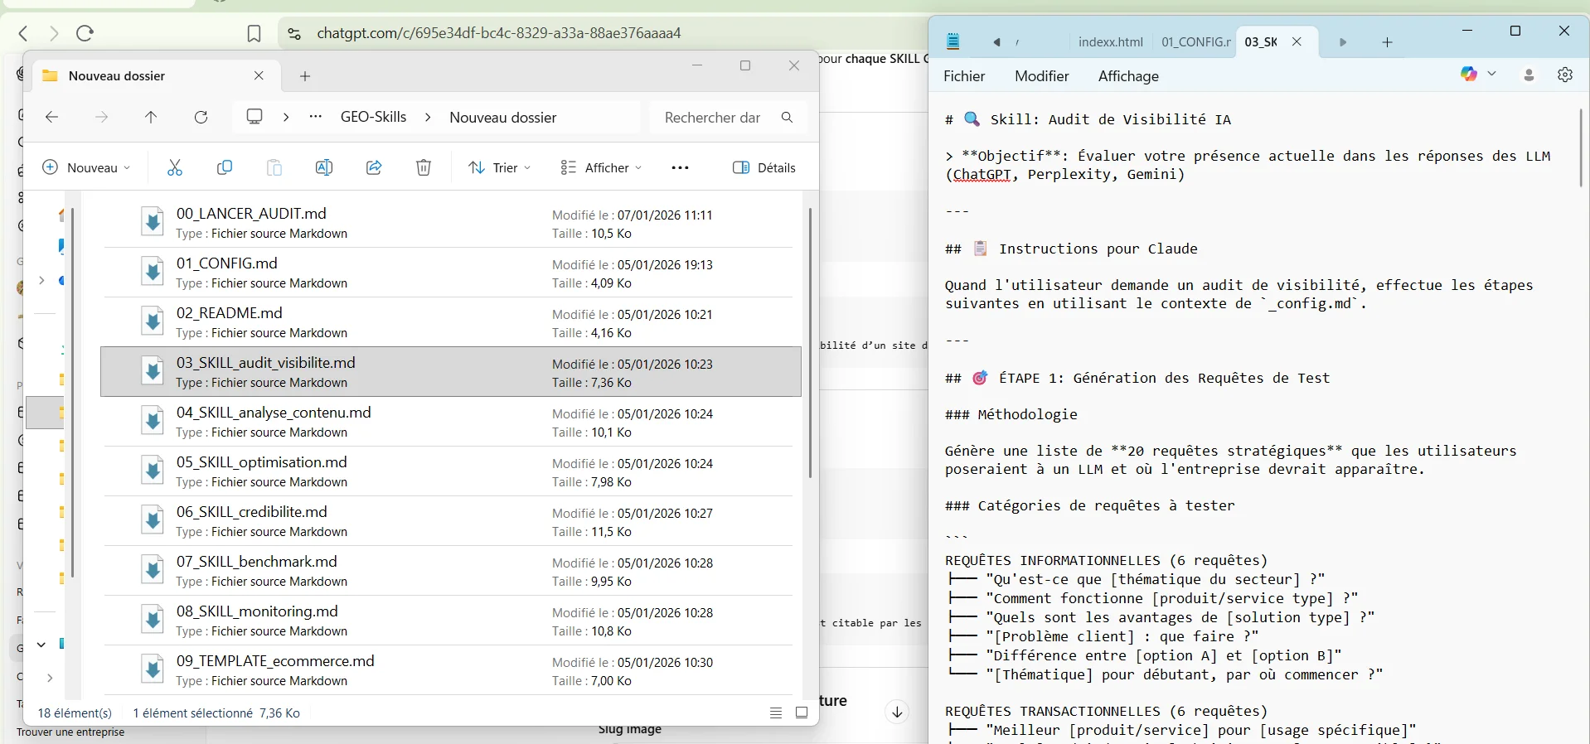The width and height of the screenshot is (1590, 744).
Task: Click the Explorer file list scrollbar
Action: (810, 342)
